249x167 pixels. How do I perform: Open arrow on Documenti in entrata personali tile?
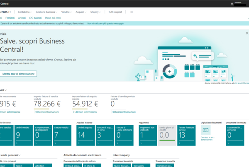228,143
